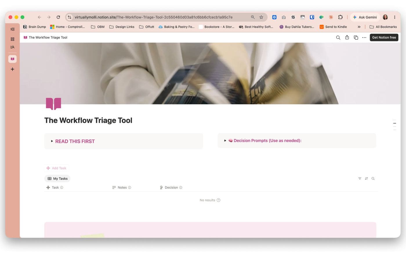Click the address bar URL field
Image resolution: width=406 pixels, height=253 pixels.
click(153, 17)
